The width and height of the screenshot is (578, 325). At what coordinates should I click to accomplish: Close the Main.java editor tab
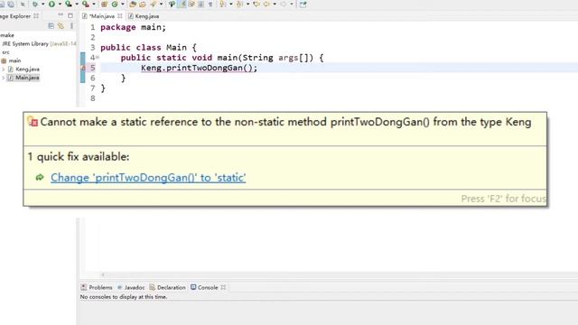point(120,16)
